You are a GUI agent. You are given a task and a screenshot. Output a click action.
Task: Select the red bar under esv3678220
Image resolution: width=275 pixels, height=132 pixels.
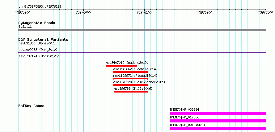(x=131, y=85)
